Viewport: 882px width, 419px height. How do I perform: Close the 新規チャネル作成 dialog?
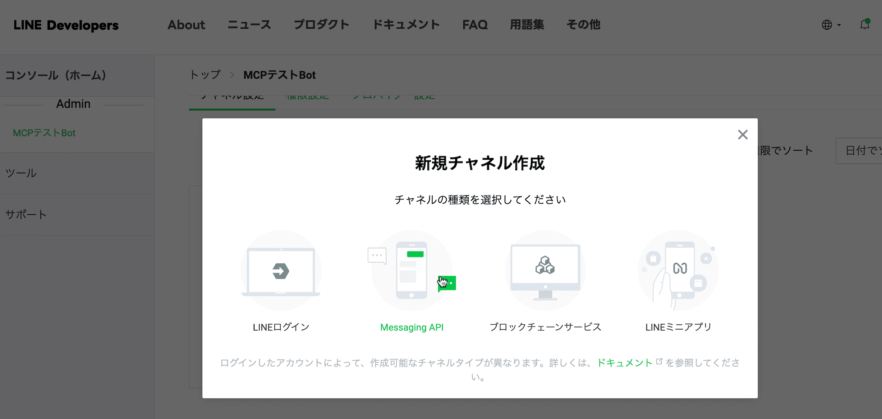click(x=743, y=135)
